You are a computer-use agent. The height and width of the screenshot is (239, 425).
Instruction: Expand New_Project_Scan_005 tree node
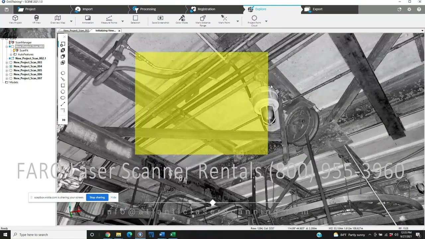[x=7, y=70]
